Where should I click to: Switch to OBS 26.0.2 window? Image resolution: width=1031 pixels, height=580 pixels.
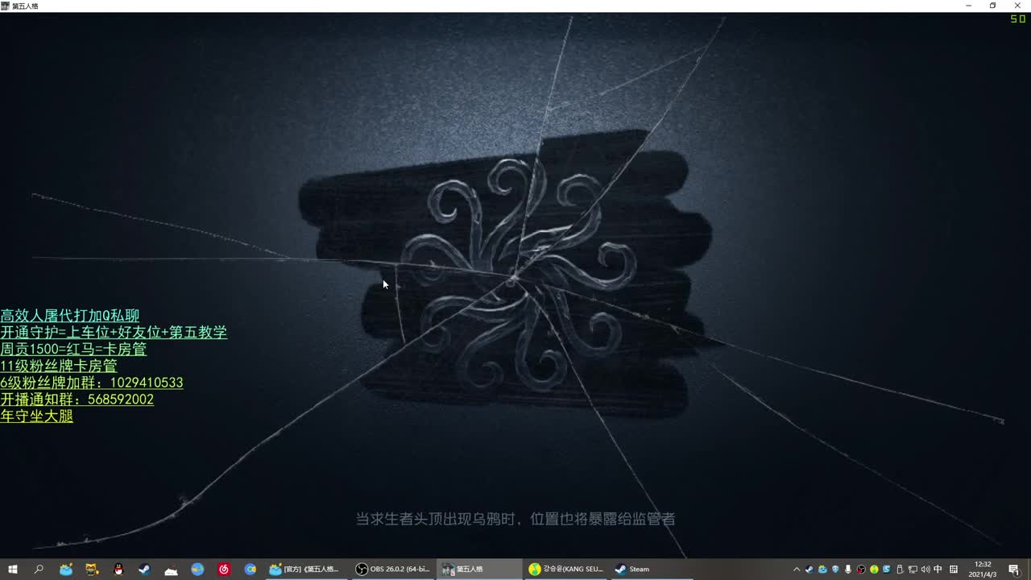394,570
